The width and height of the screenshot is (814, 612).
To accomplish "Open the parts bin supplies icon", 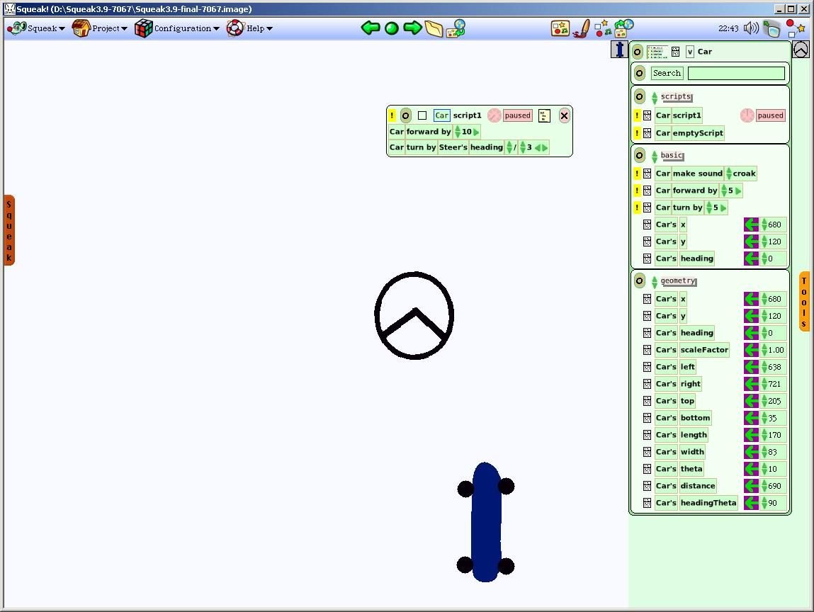I will [560, 28].
